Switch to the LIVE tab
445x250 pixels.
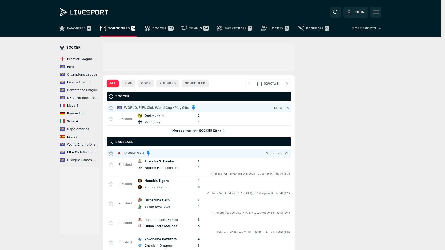point(128,83)
